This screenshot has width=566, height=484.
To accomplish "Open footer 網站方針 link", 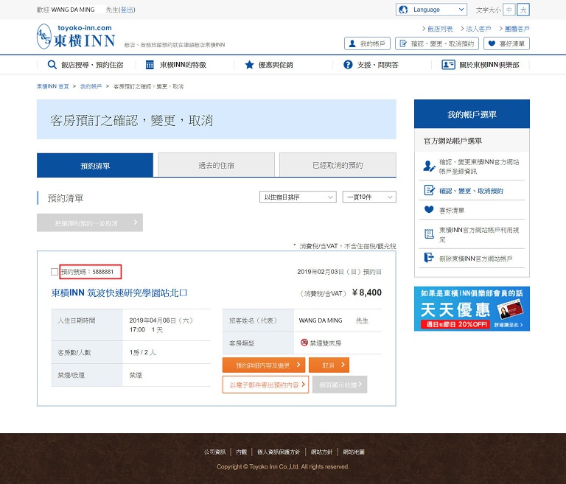I will click(x=321, y=452).
